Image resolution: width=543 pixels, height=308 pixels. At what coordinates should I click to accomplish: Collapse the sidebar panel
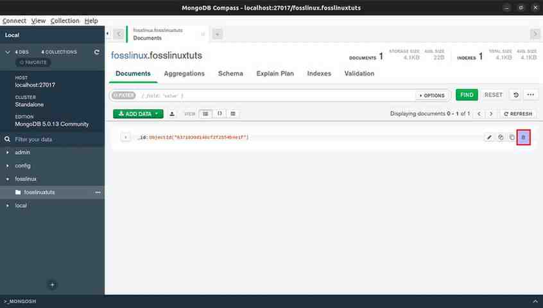[x=108, y=33]
